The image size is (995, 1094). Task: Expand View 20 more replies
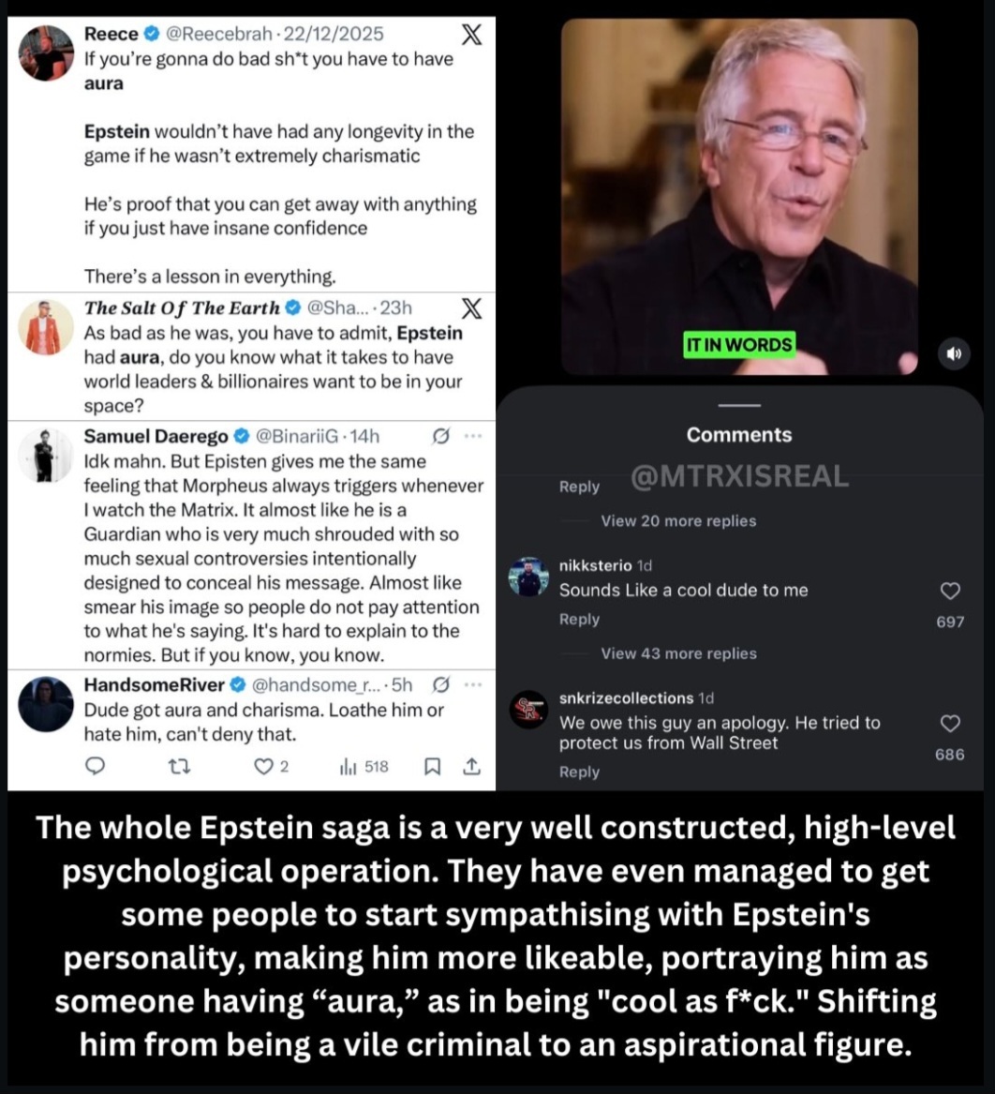click(678, 521)
